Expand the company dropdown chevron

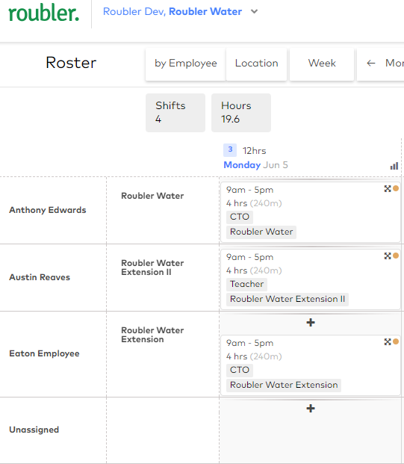(254, 12)
